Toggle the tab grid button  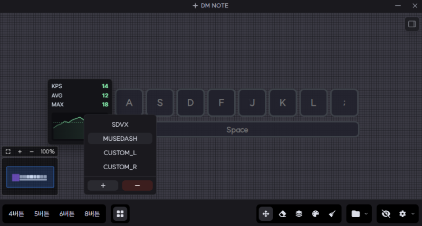click(x=120, y=214)
